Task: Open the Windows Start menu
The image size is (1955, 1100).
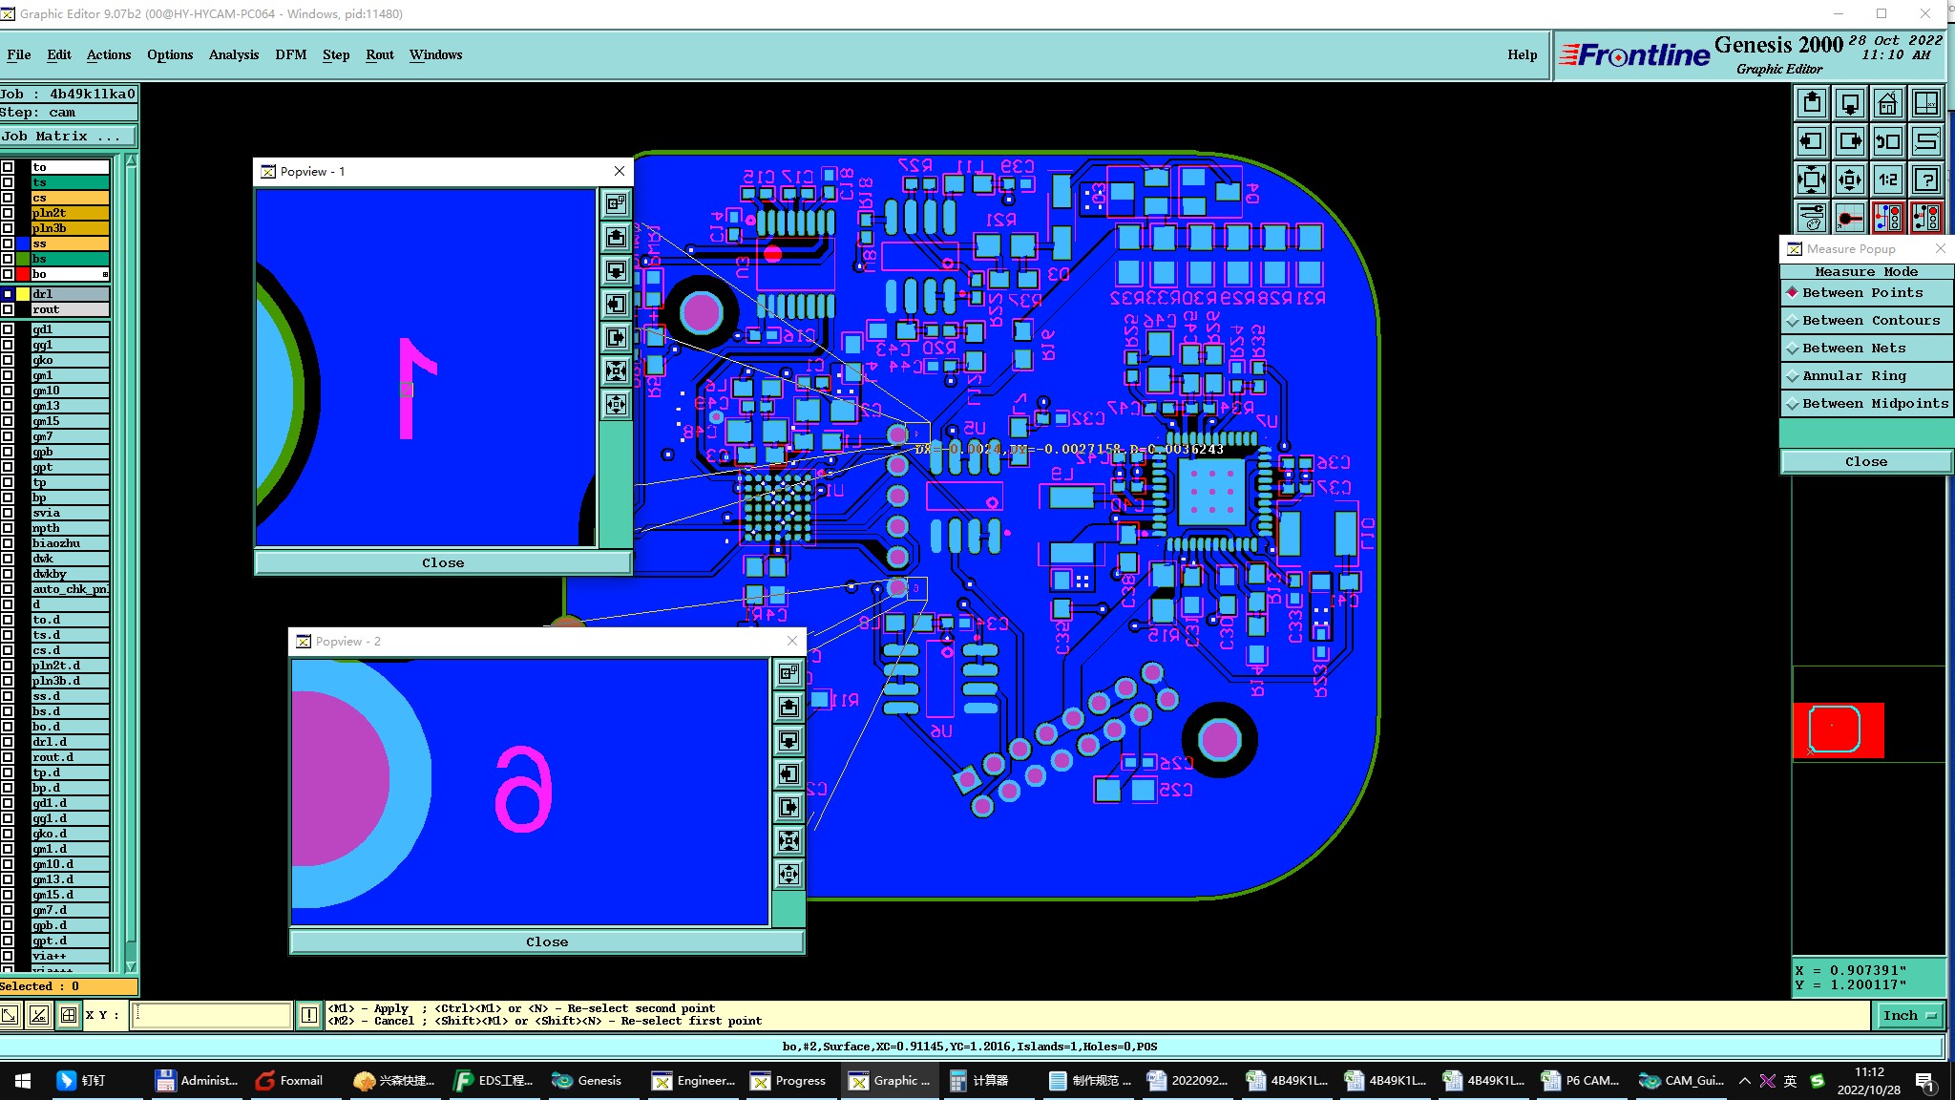Action: 23,1081
